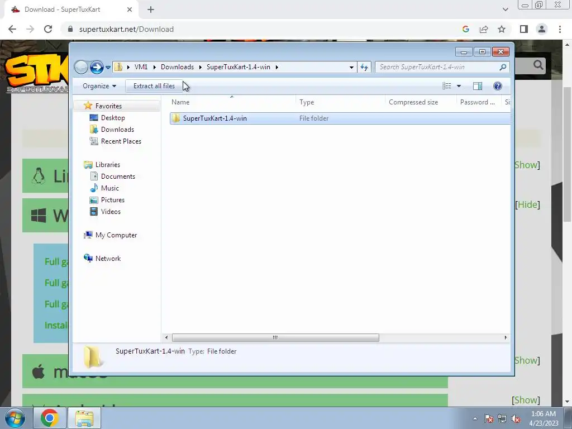572x429 pixels.
Task: Open the view options dropdown arrow
Action: pos(459,86)
